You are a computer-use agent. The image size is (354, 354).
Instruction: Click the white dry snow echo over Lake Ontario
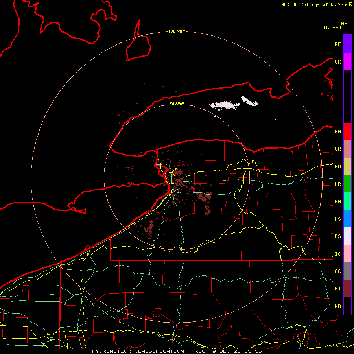[225, 105]
